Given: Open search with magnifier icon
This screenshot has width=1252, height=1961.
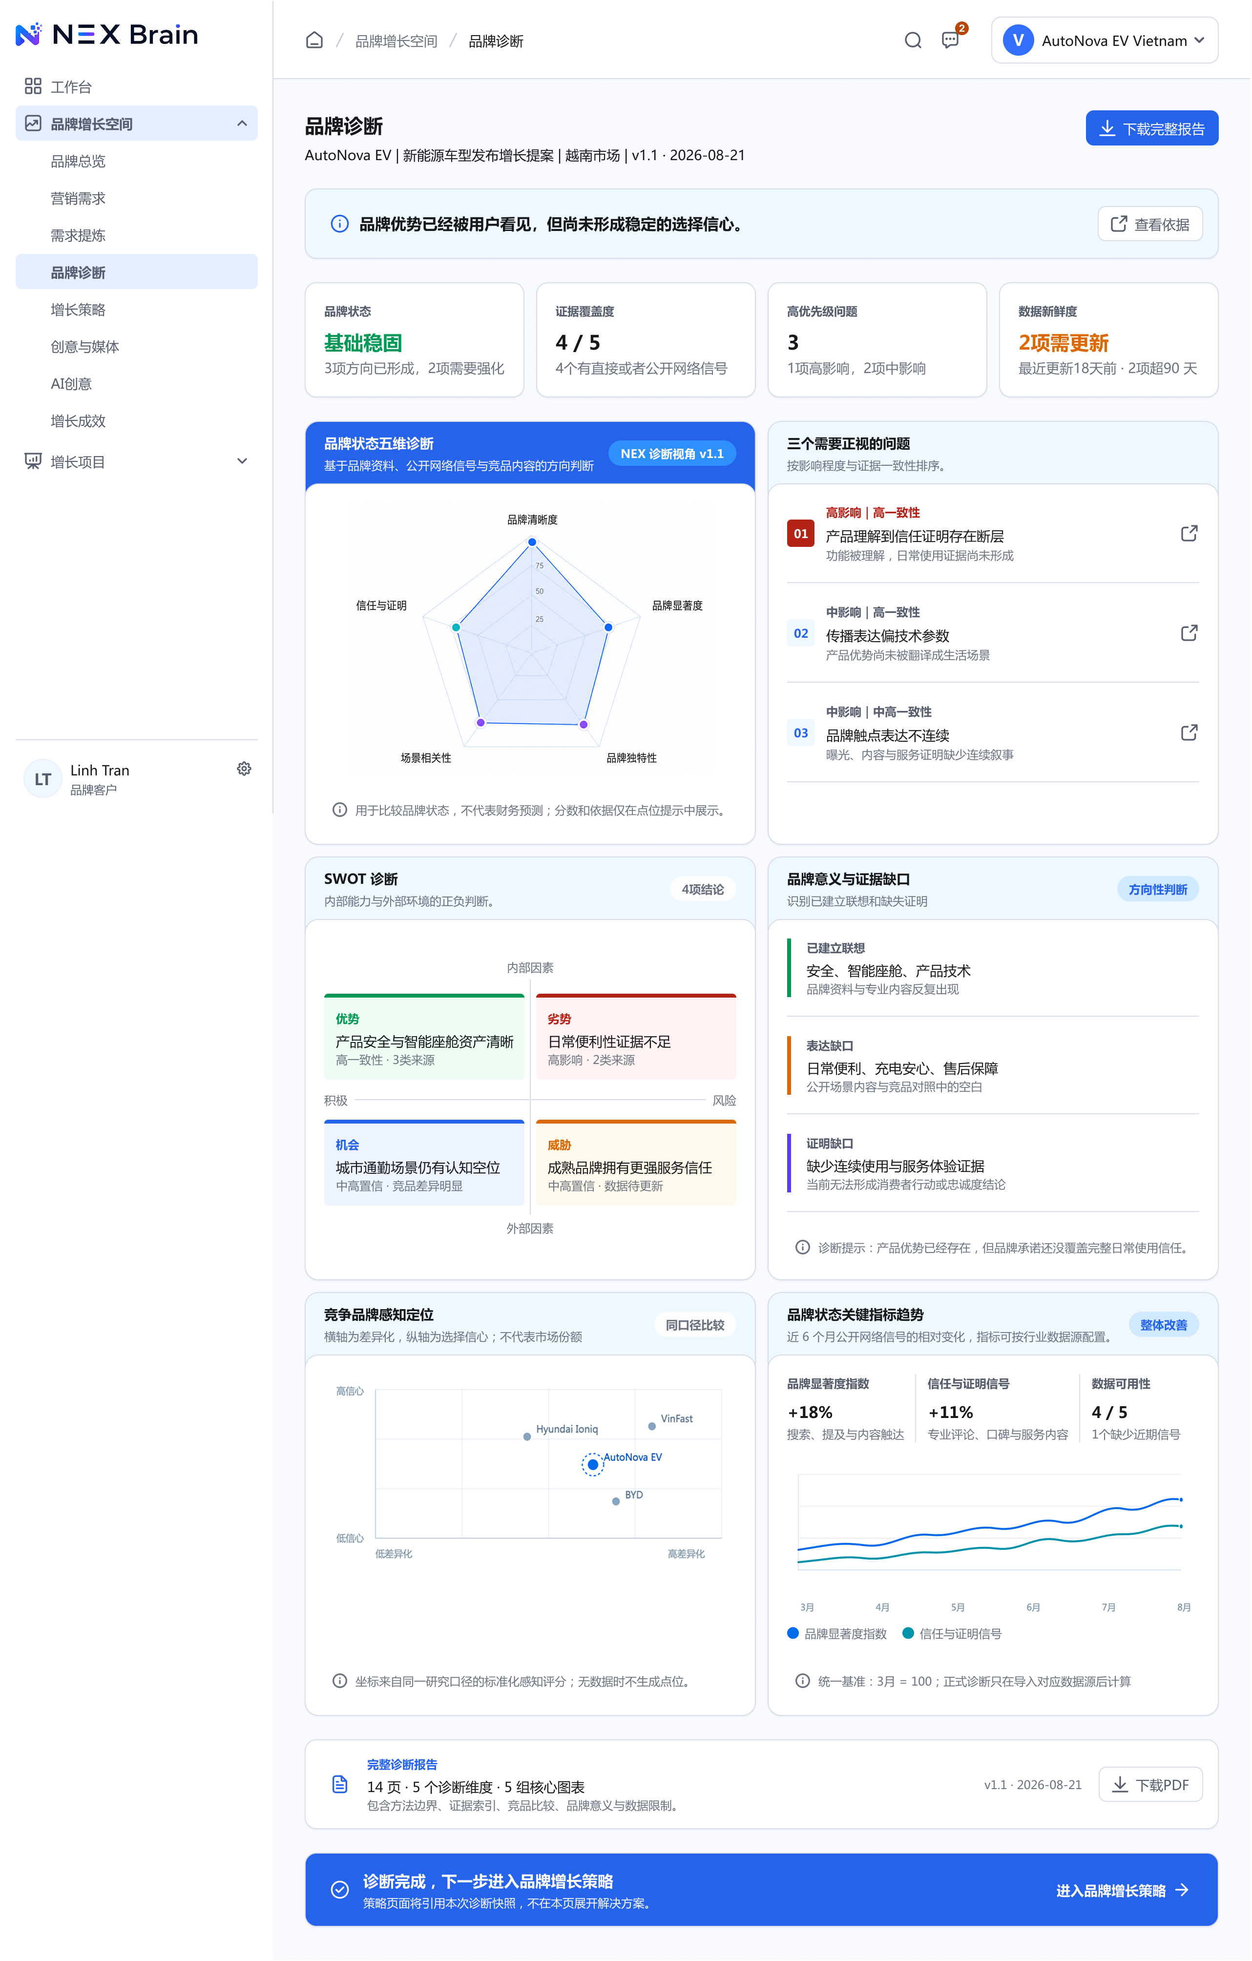Looking at the screenshot, I should coord(913,40).
